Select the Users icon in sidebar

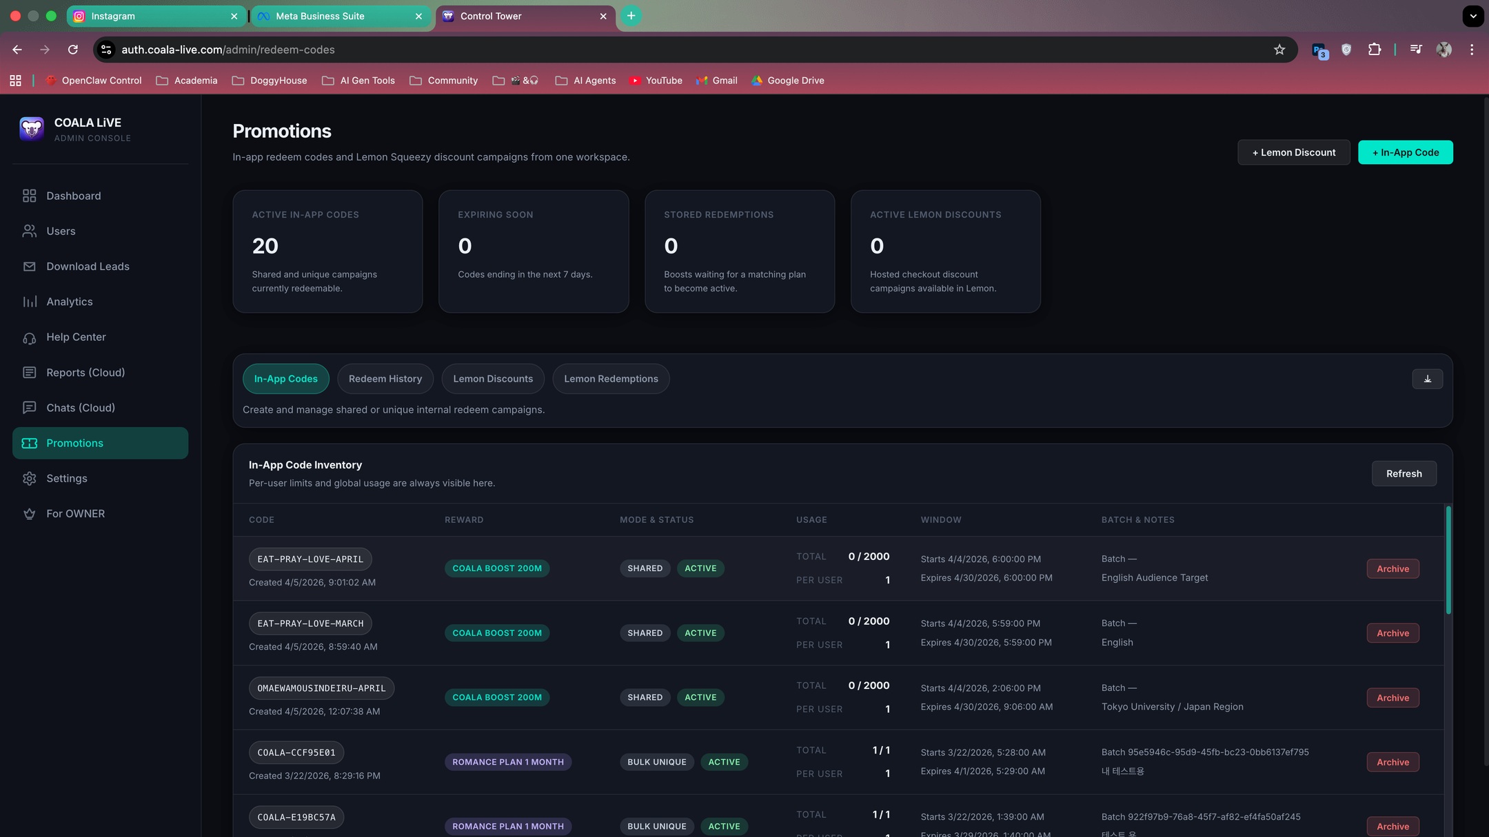point(29,231)
